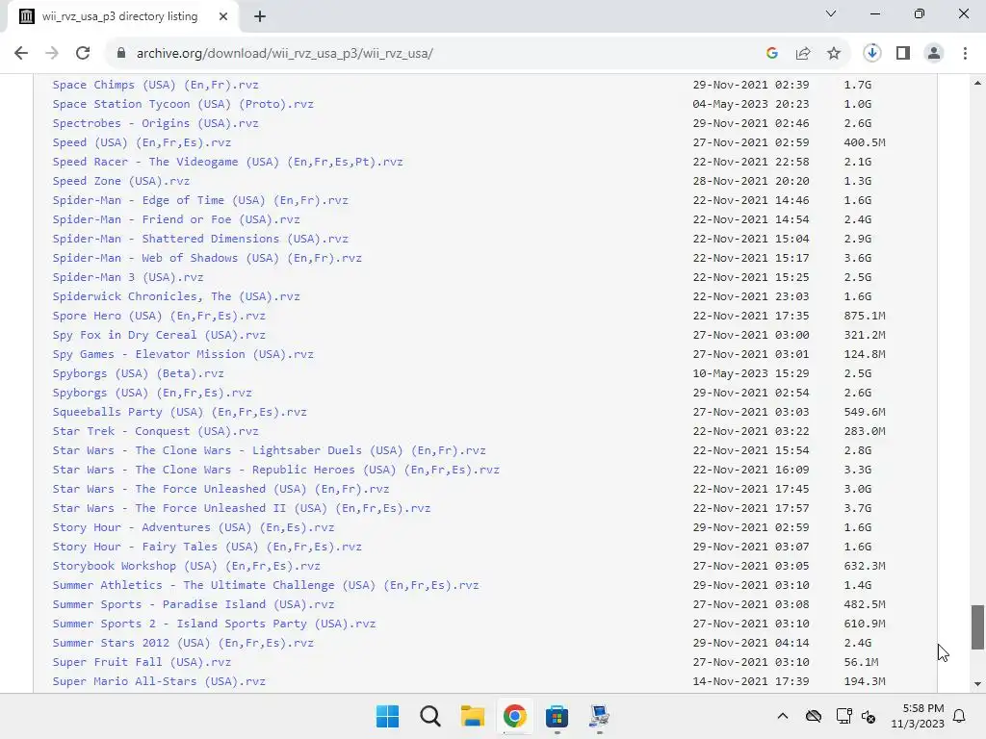The height and width of the screenshot is (739, 986).
Task: Download Spider-Man - Web of Shadows rvz
Action: [207, 258]
